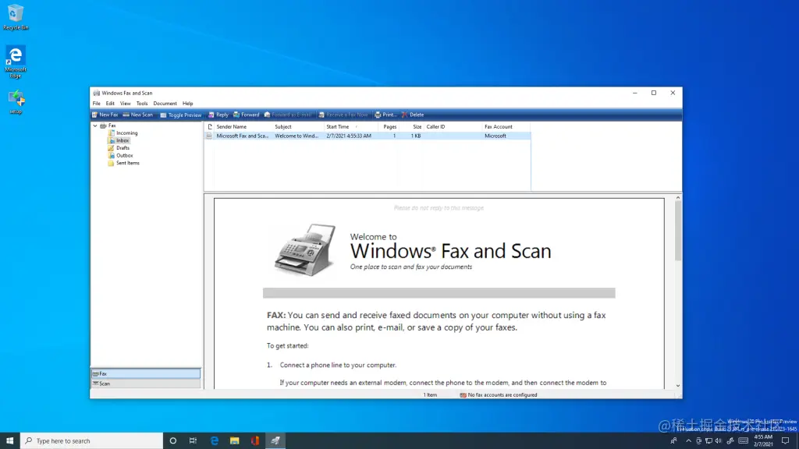Click the touch keyboard tray icon
The image size is (799, 449).
(x=744, y=441)
